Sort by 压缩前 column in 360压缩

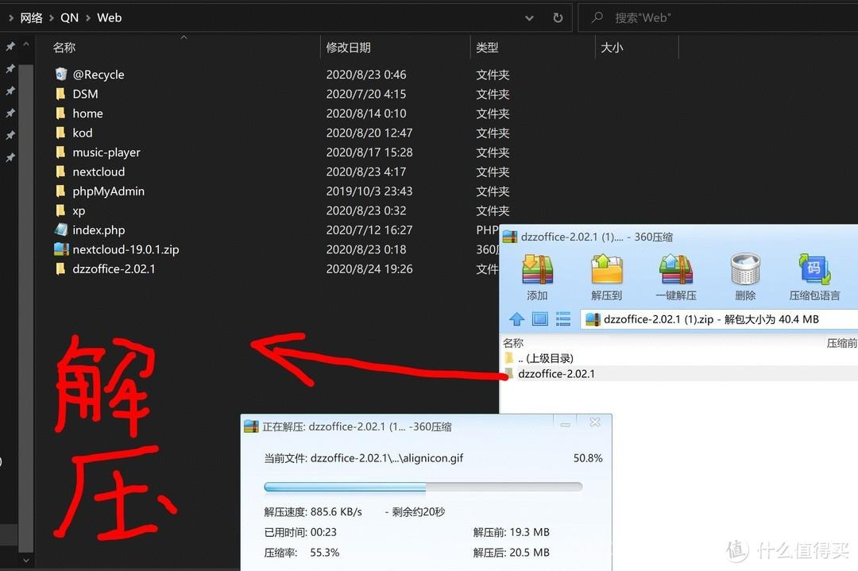[x=841, y=343]
